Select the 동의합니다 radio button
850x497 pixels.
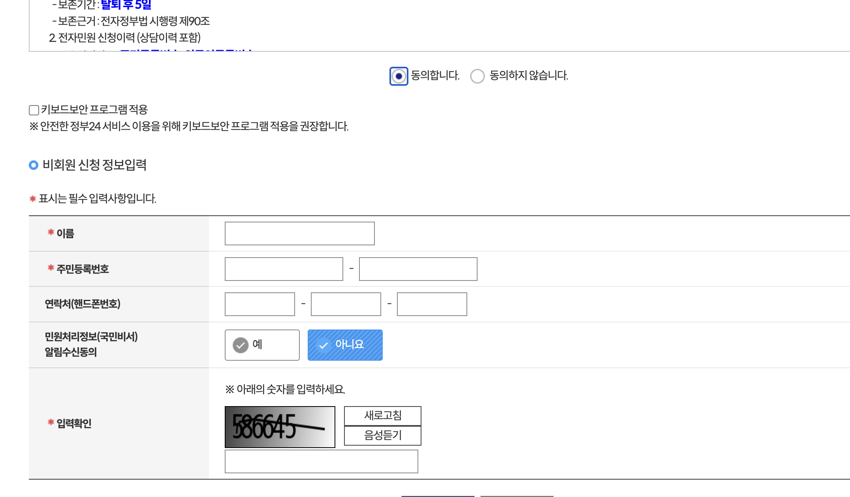point(399,76)
